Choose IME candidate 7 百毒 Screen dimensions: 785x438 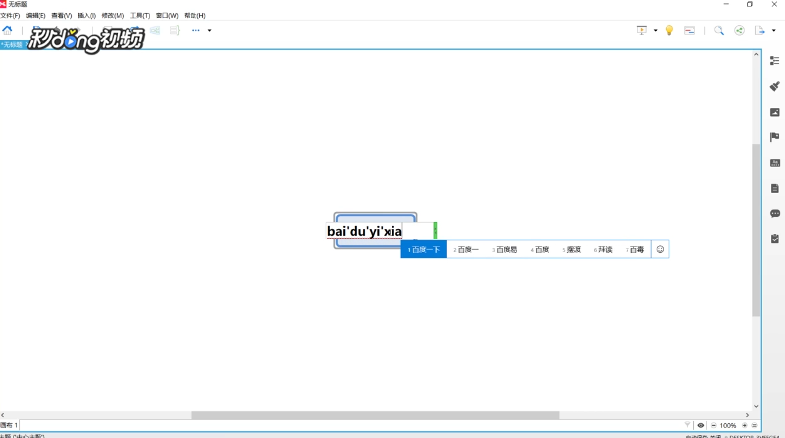coord(635,249)
